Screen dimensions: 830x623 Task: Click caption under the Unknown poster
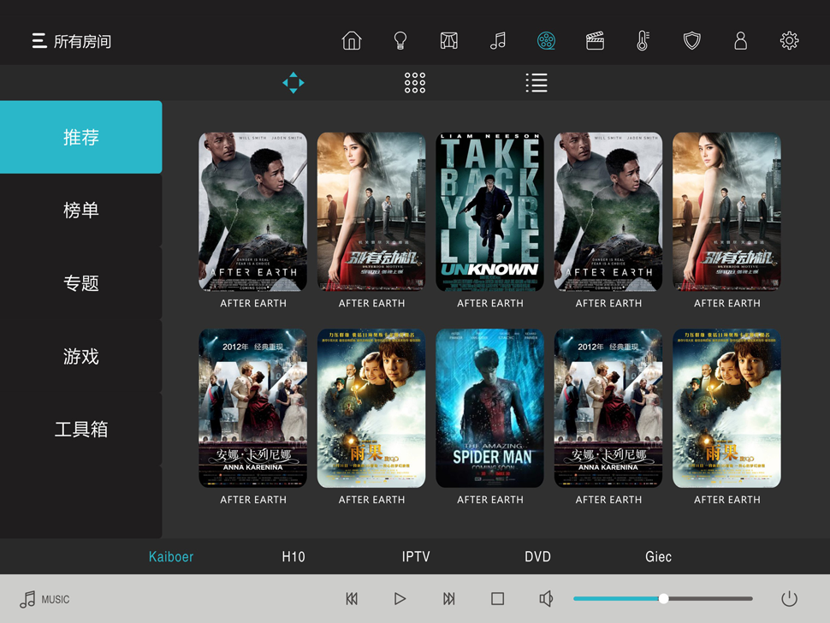(x=489, y=303)
